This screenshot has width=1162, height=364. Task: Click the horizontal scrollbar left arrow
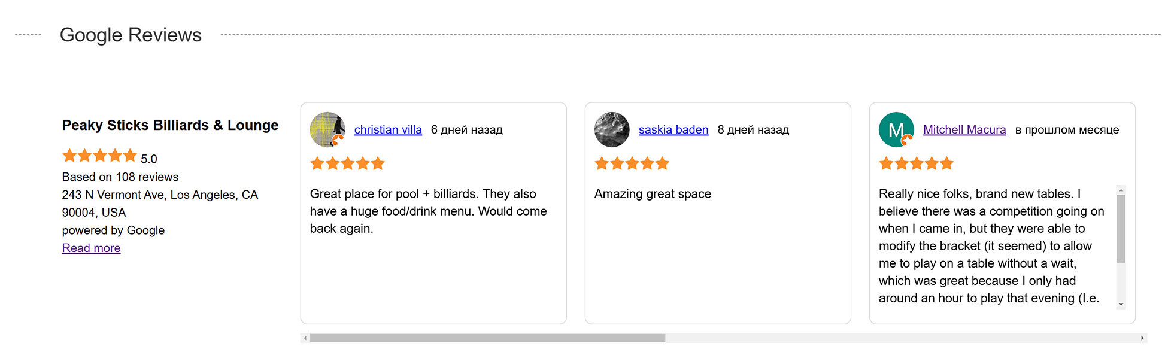pos(305,338)
